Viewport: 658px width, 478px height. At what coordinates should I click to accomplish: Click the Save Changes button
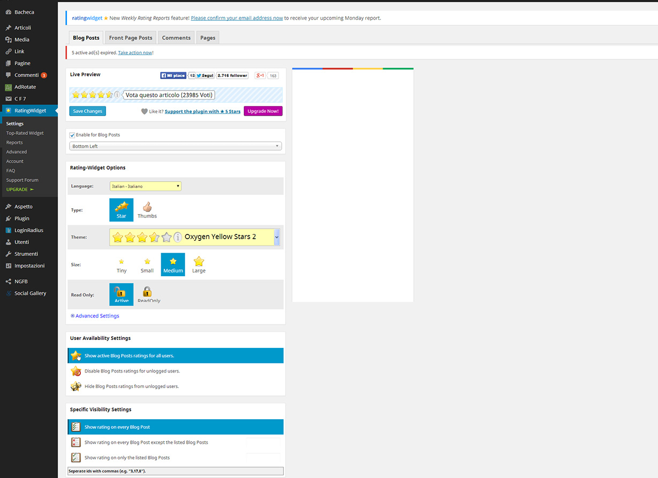[88, 111]
